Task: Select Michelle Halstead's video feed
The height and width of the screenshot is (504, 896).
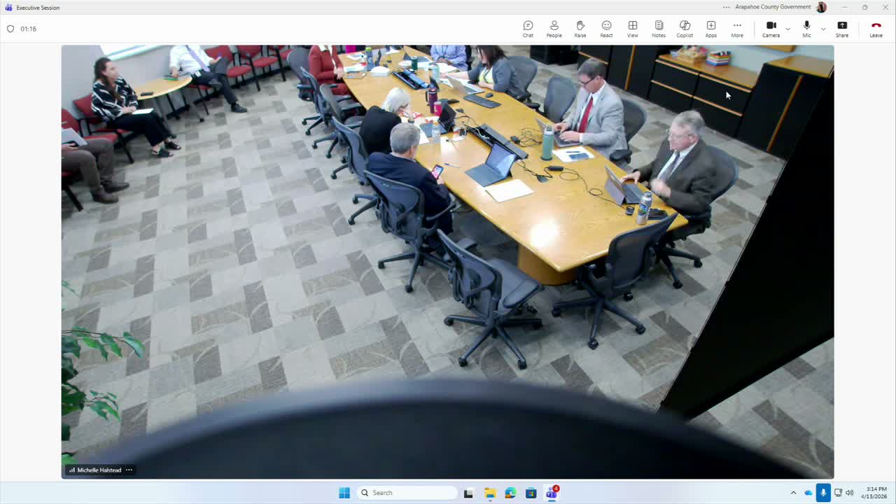Action: click(x=447, y=262)
